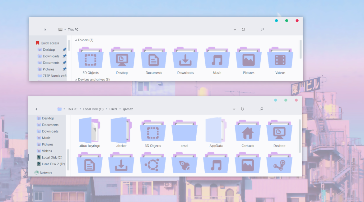Select Network in the navigation pane

coord(46,173)
